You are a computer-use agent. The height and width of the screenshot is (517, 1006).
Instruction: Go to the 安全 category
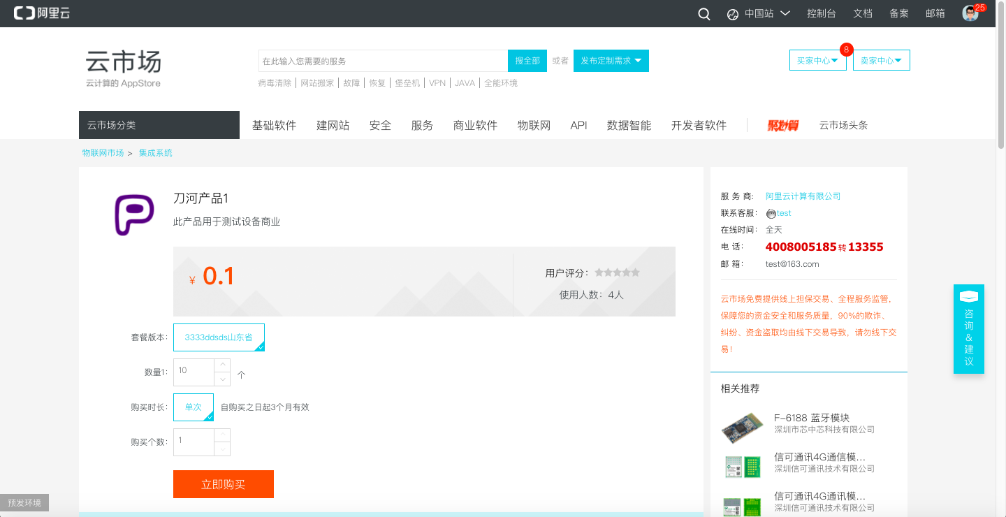pyautogui.click(x=381, y=126)
